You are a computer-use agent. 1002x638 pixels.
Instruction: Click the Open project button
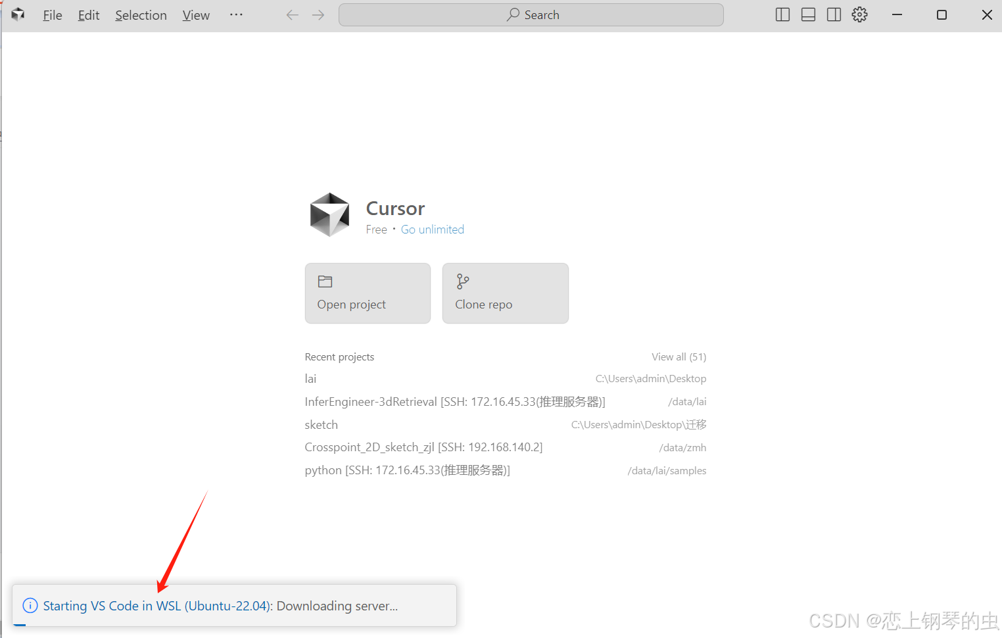coord(367,293)
